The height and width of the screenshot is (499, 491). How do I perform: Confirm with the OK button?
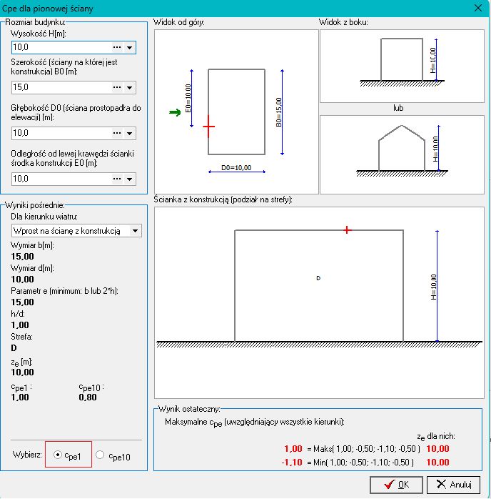pyautogui.click(x=396, y=484)
